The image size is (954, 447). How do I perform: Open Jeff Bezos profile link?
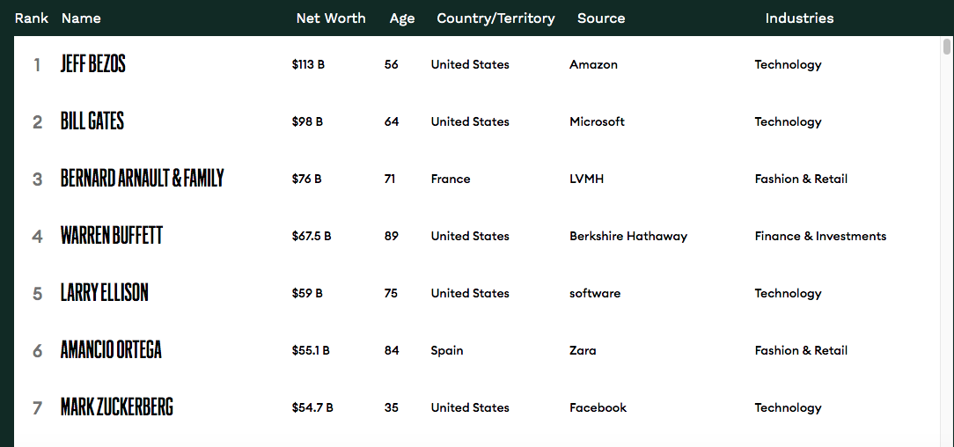[x=93, y=64]
